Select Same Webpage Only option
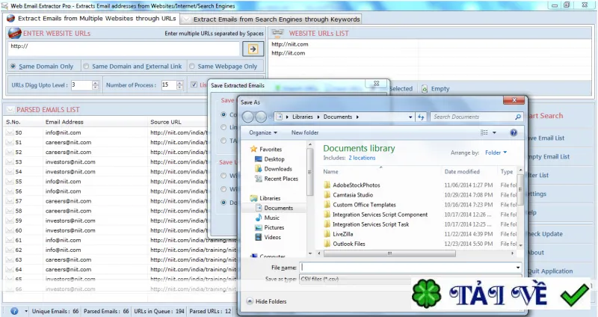Screen dimensions: 598x317 tap(192, 66)
